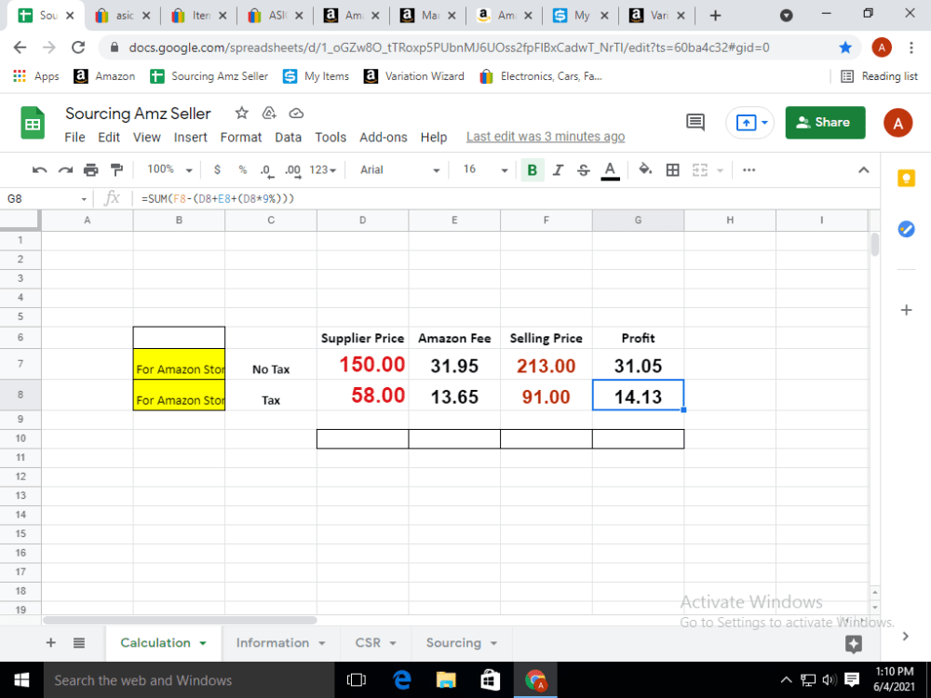Toggle Bold formatting
Image resolution: width=931 pixels, height=698 pixels.
point(532,170)
